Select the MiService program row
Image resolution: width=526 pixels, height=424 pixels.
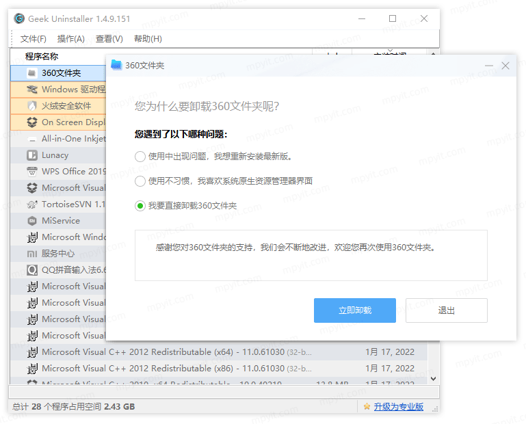click(x=58, y=221)
